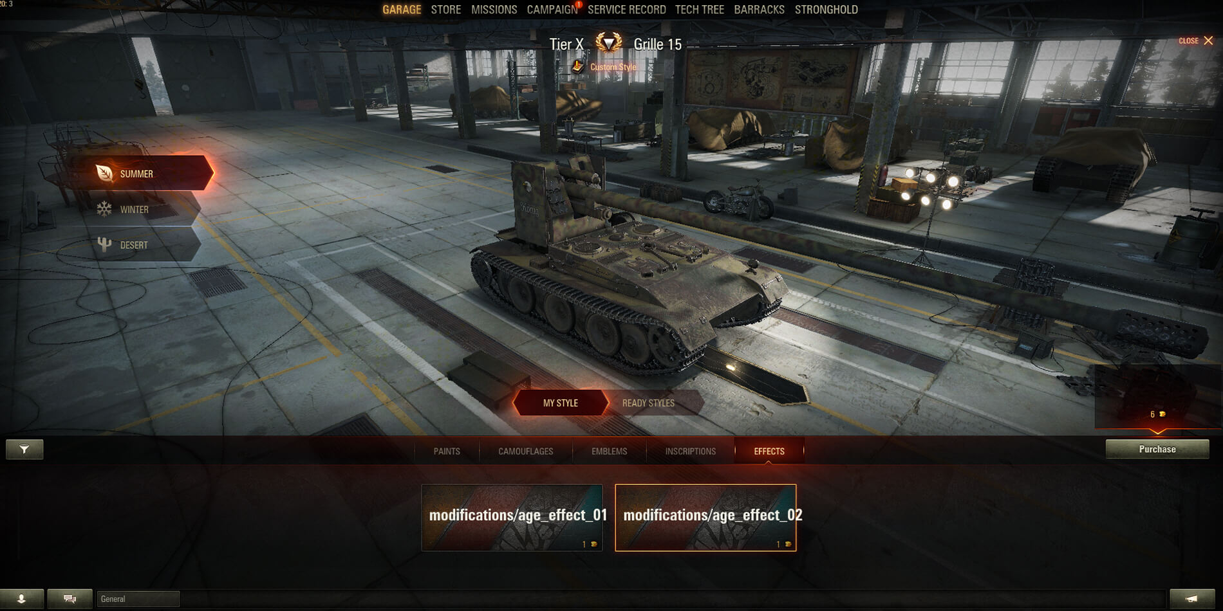
Task: Click the megaphone notifications icon
Action: tap(1191, 599)
